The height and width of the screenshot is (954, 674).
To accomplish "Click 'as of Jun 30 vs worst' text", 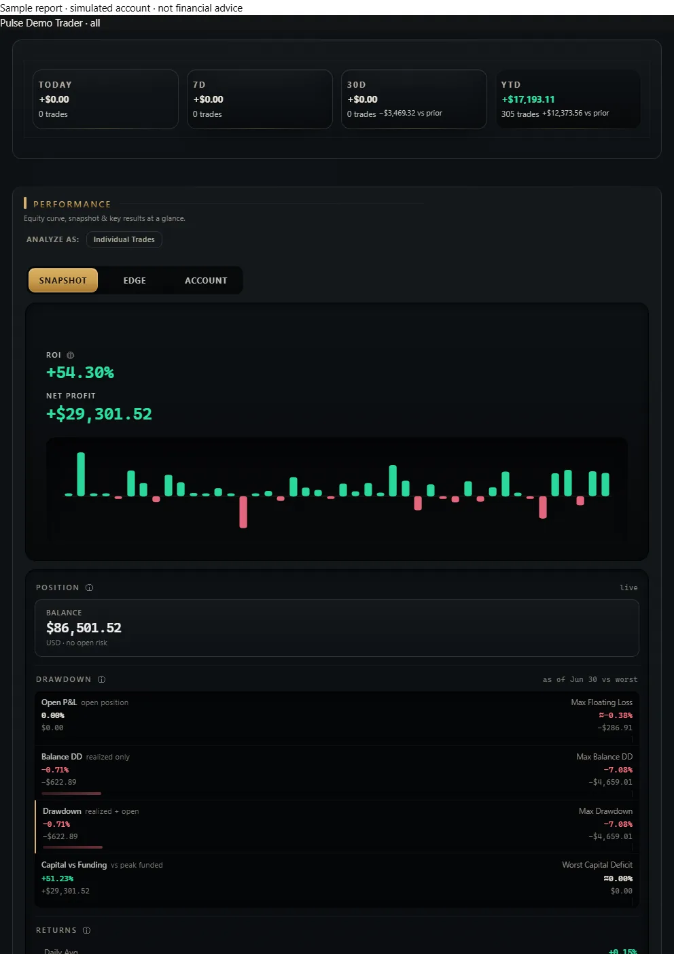I will click(x=590, y=679).
